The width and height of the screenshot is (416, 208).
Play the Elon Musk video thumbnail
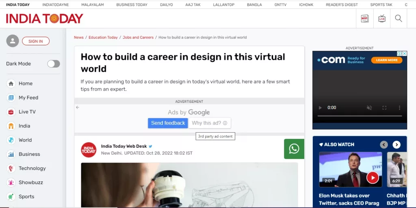(372, 177)
